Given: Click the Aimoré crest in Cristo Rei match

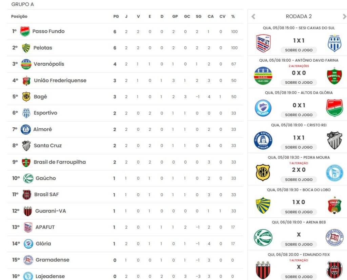Looking at the screenshot, I should pos(263,141).
